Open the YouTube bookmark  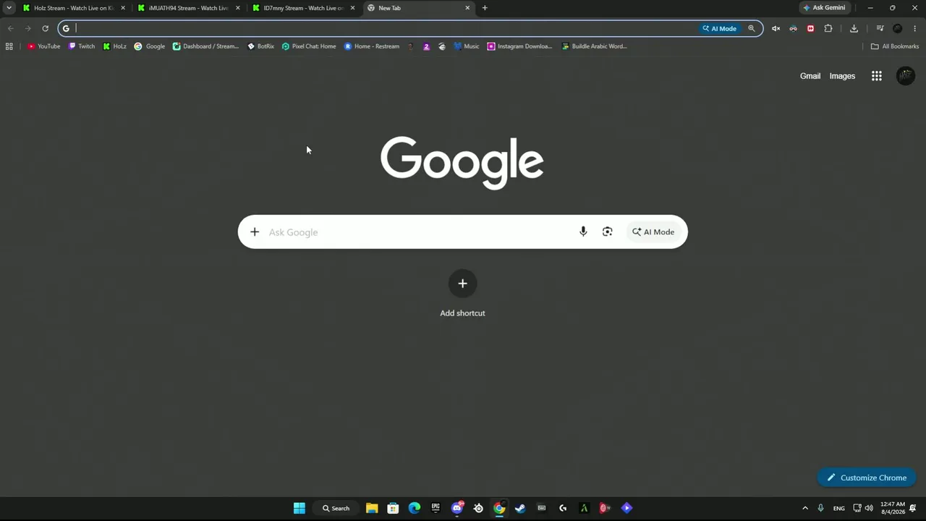point(44,46)
